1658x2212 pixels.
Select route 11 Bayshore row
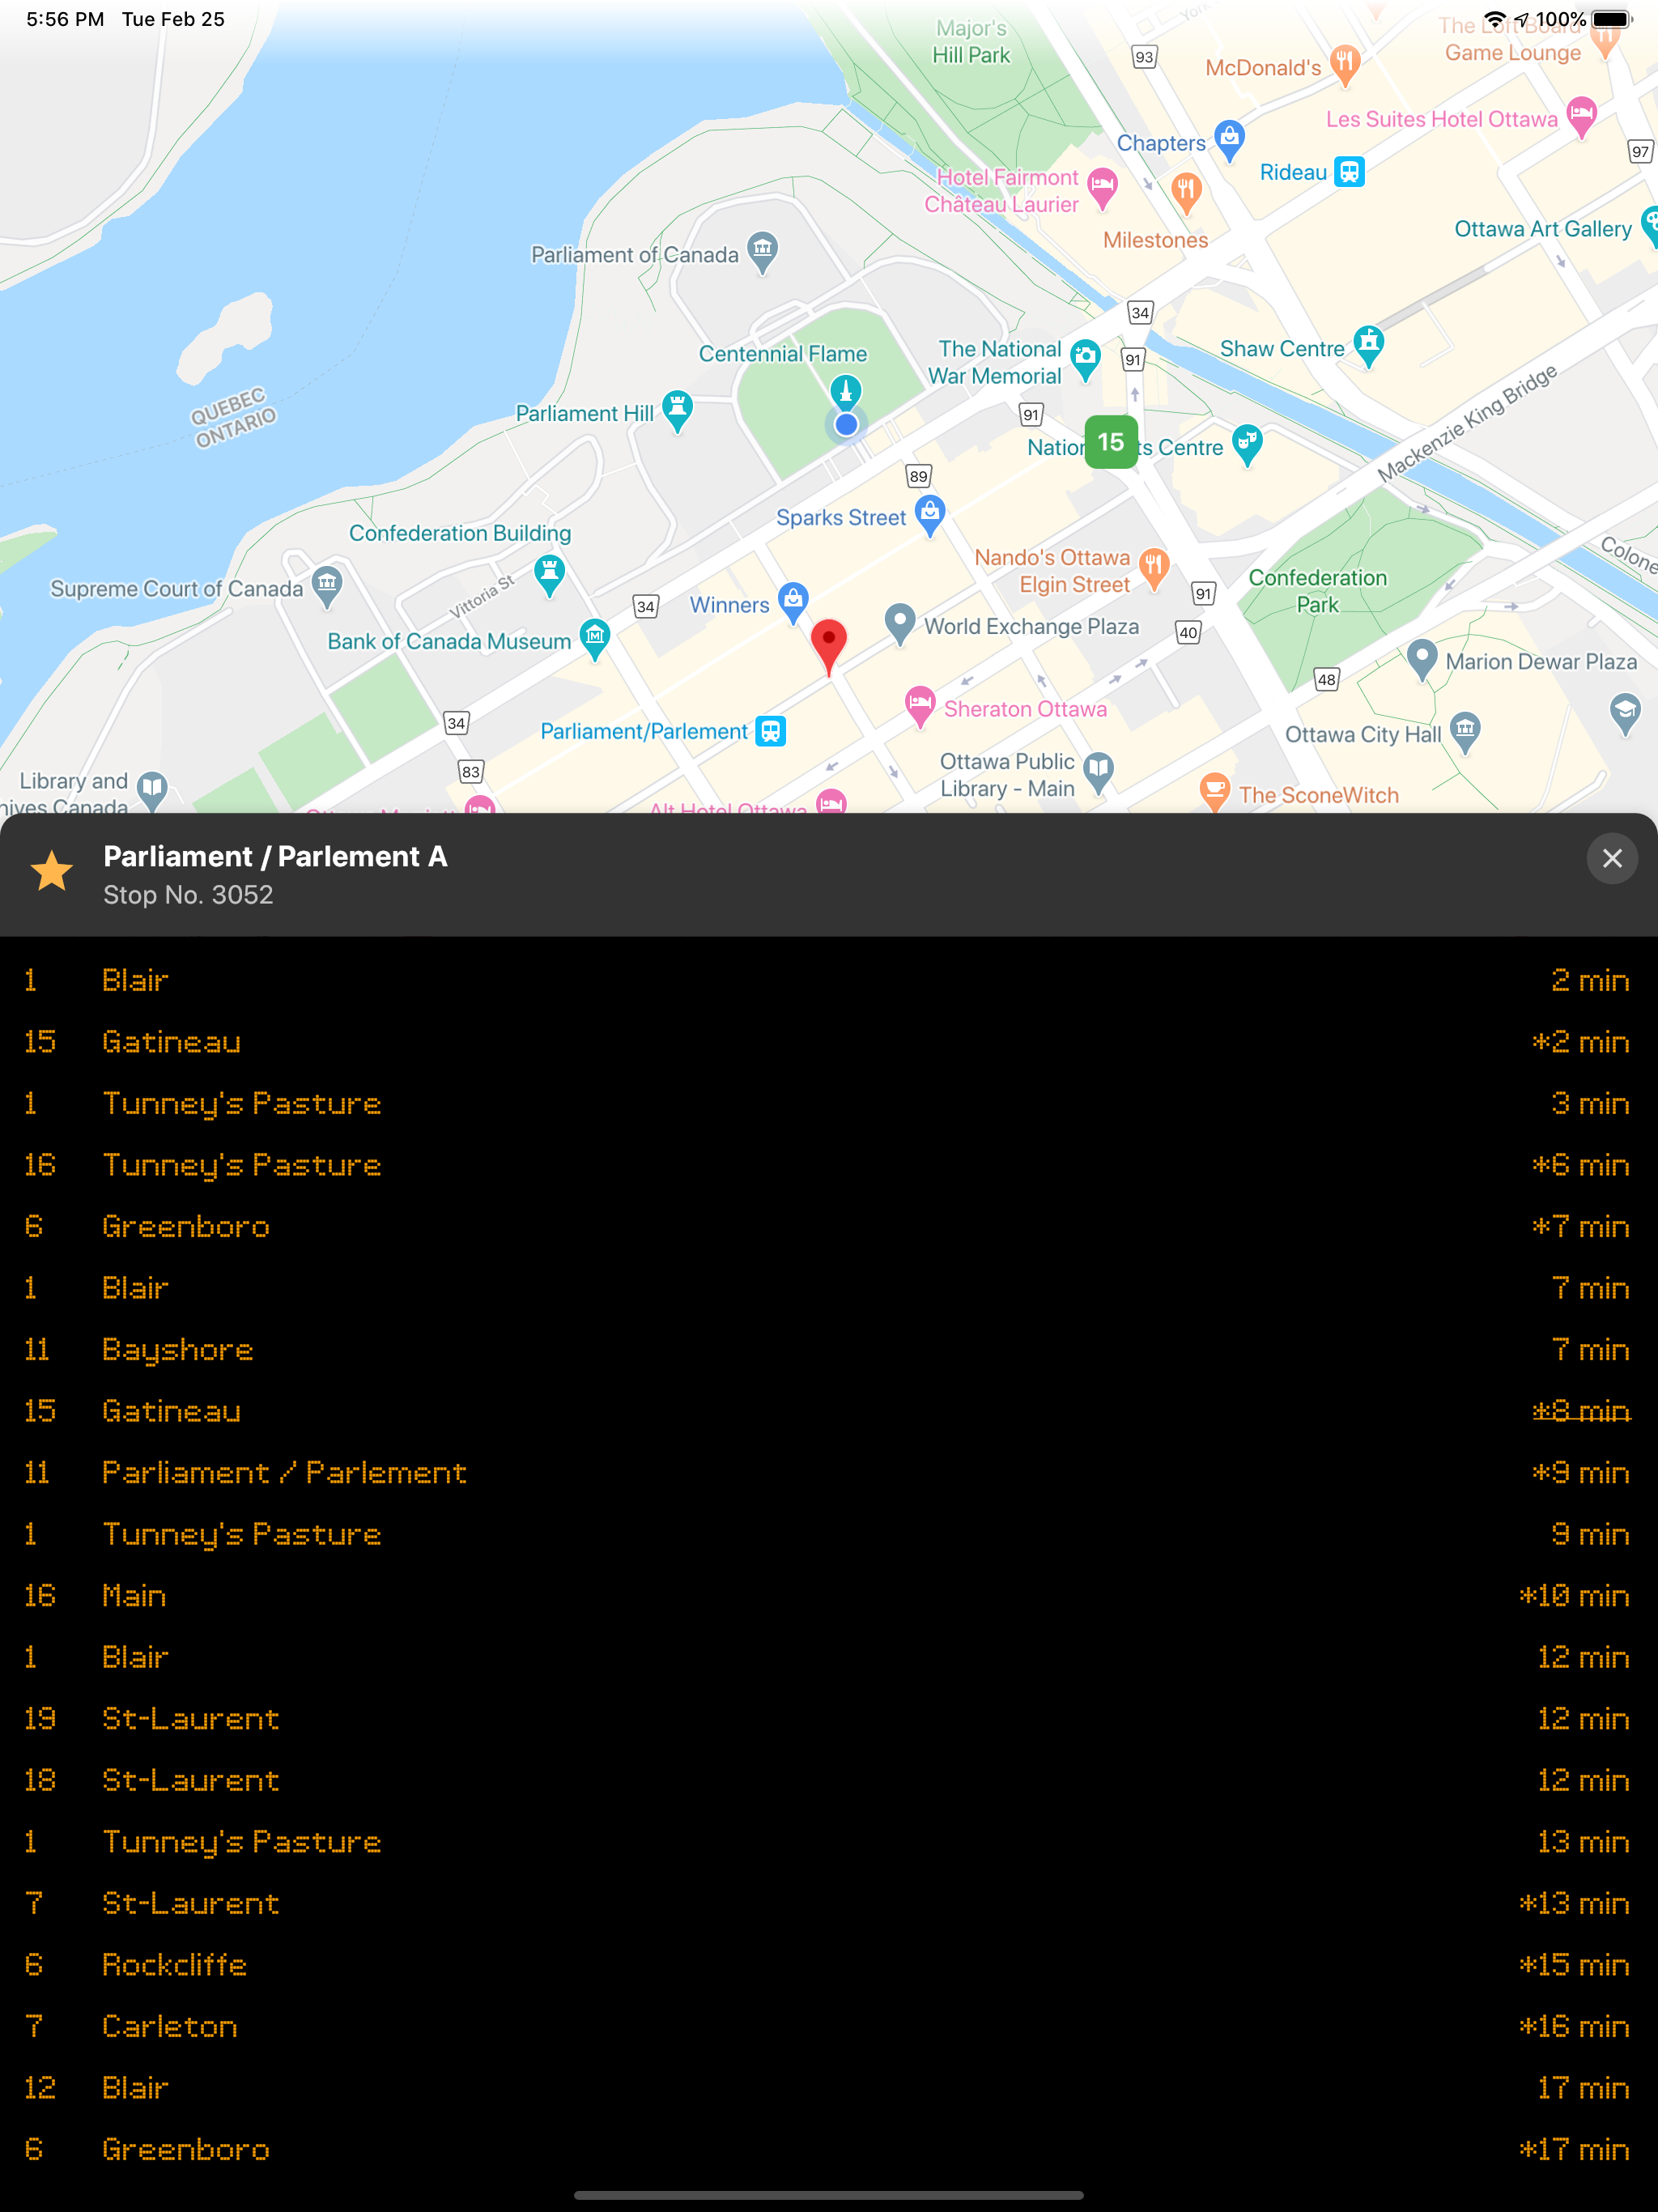point(829,1349)
